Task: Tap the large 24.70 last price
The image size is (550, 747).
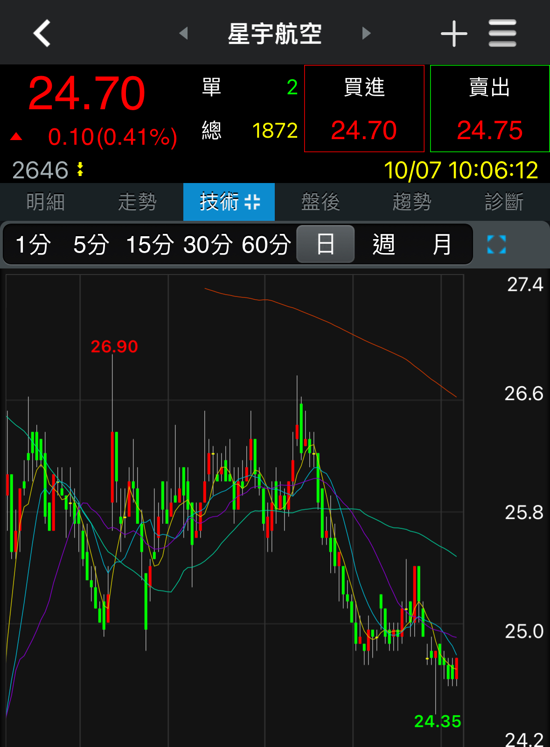Action: [x=87, y=93]
